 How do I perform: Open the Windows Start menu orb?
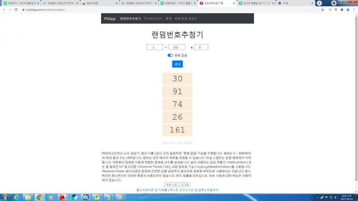pos(6,197)
